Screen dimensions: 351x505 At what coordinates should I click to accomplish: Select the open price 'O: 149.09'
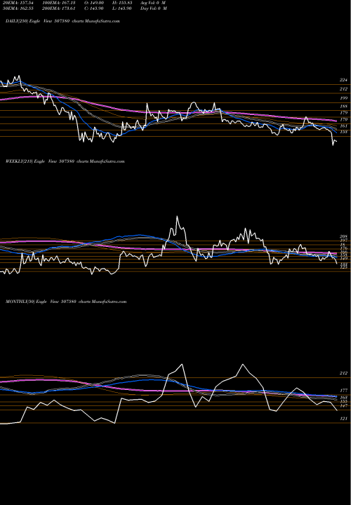(x=94, y=3)
